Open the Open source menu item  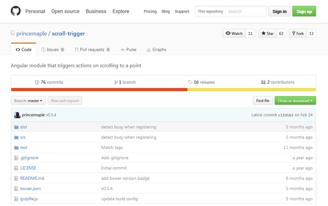[x=65, y=11]
